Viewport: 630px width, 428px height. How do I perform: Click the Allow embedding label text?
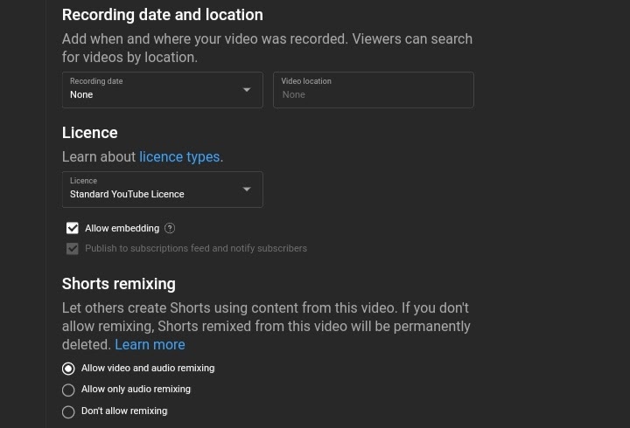click(122, 229)
